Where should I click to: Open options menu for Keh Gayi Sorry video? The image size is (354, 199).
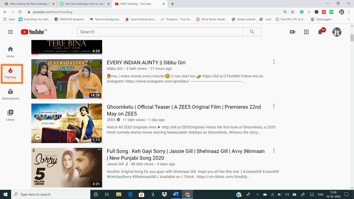(274, 151)
